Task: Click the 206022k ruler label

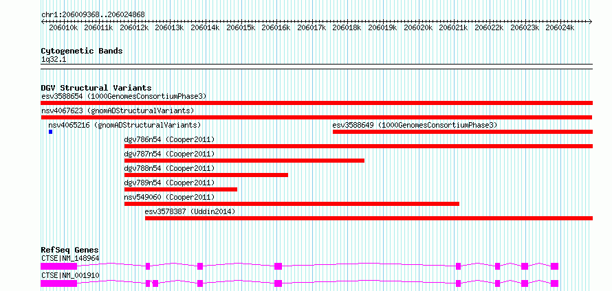Action: [490, 27]
